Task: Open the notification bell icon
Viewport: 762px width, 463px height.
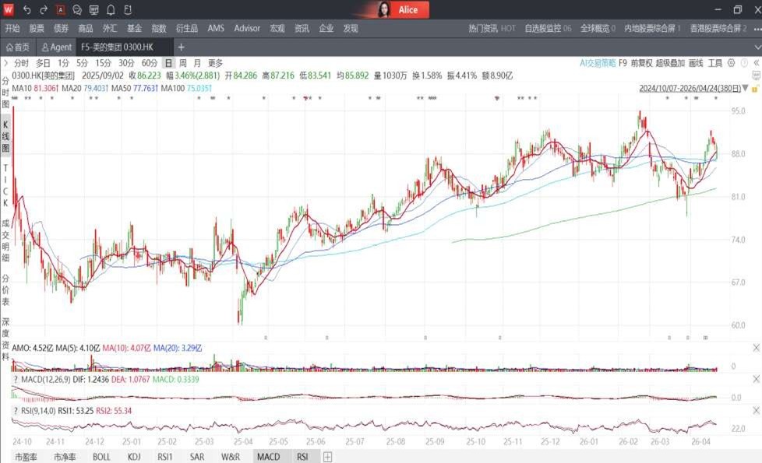Action: (111, 10)
